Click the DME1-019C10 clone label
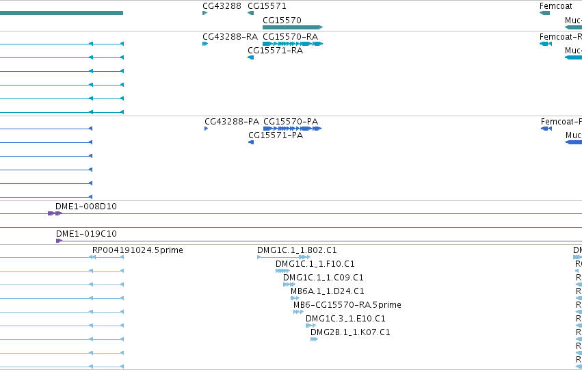 (86, 234)
